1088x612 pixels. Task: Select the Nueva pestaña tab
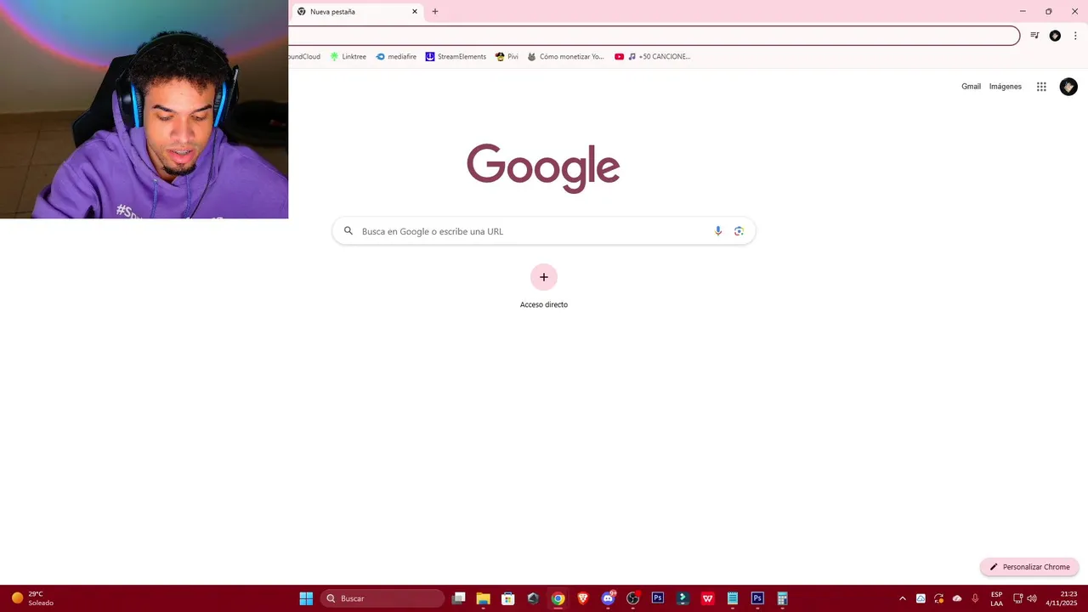pyautogui.click(x=356, y=12)
